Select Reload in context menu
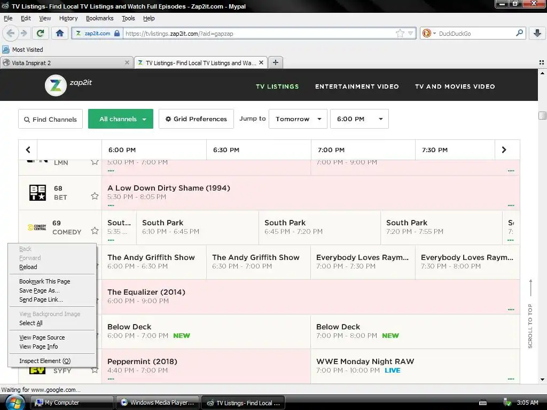Image resolution: width=547 pixels, height=410 pixels. 52,267
